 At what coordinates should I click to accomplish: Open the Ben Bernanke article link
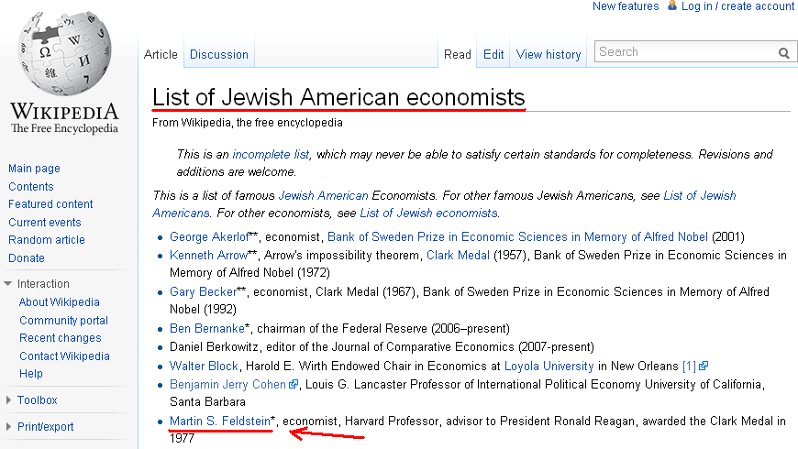pyautogui.click(x=207, y=328)
